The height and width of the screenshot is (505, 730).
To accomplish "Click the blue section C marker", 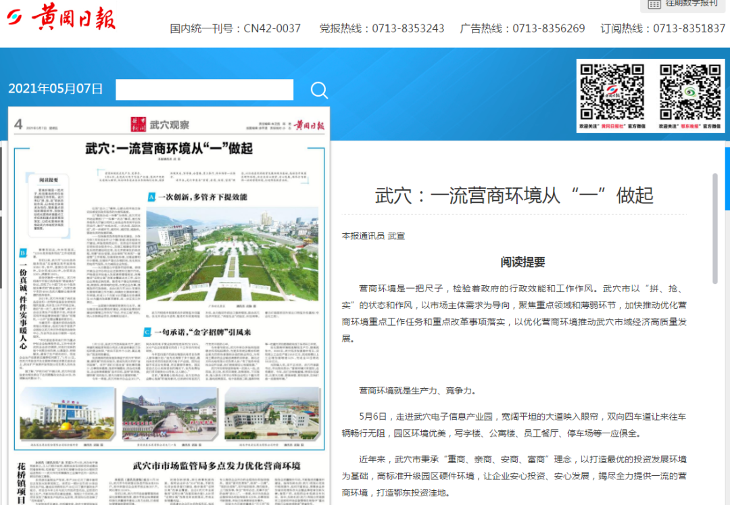I will (147, 332).
